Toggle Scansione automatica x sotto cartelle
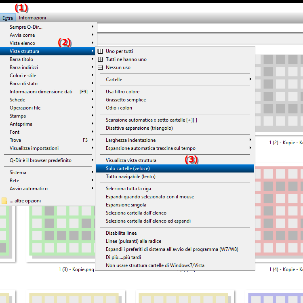 pyautogui.click(x=175, y=120)
